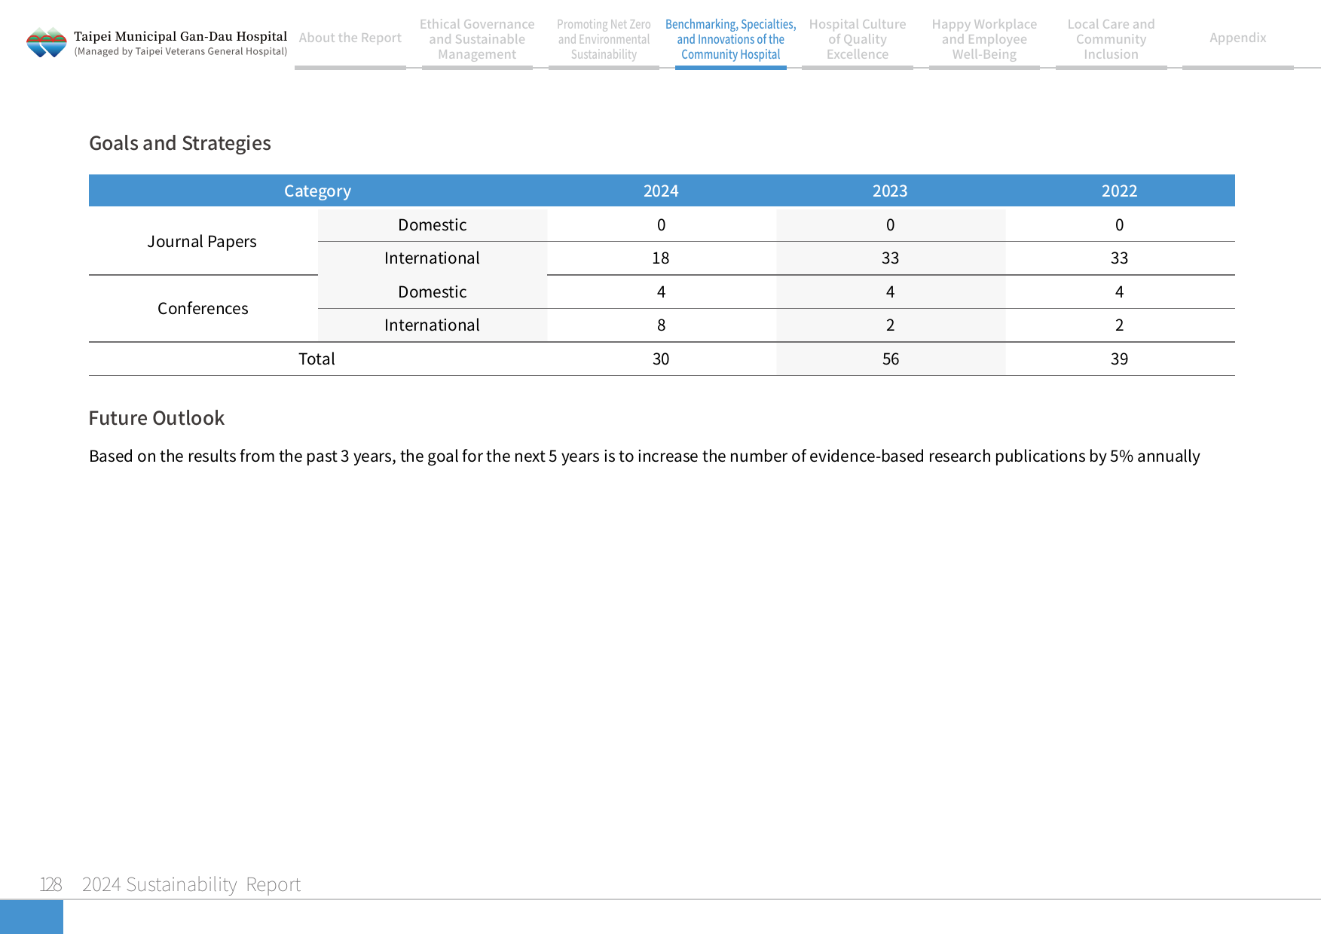Screen dimensions: 1321x934
Task: Select the Journal Papers row label
Action: click(x=202, y=241)
